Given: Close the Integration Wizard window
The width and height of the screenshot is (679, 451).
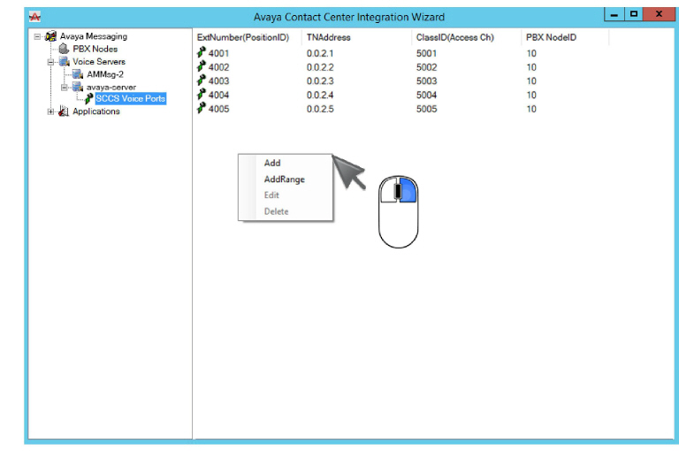Looking at the screenshot, I should point(659,14).
